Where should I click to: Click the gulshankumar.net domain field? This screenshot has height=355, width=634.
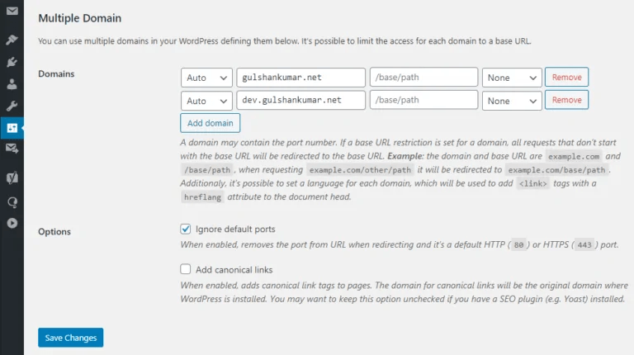(300, 78)
